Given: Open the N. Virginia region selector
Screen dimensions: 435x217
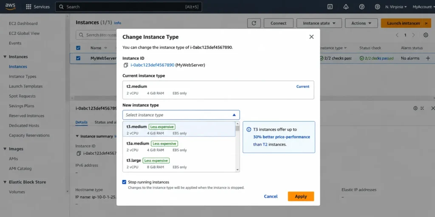Looking at the screenshot, I should point(396,7).
